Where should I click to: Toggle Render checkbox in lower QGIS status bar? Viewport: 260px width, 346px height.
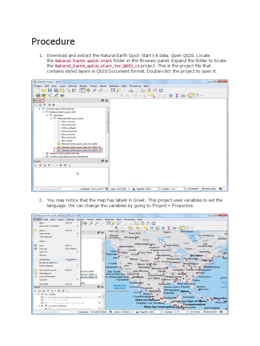click(x=192, y=312)
